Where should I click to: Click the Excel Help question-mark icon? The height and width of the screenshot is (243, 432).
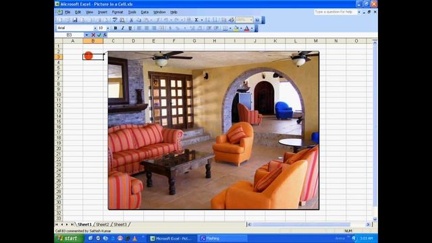257,20
